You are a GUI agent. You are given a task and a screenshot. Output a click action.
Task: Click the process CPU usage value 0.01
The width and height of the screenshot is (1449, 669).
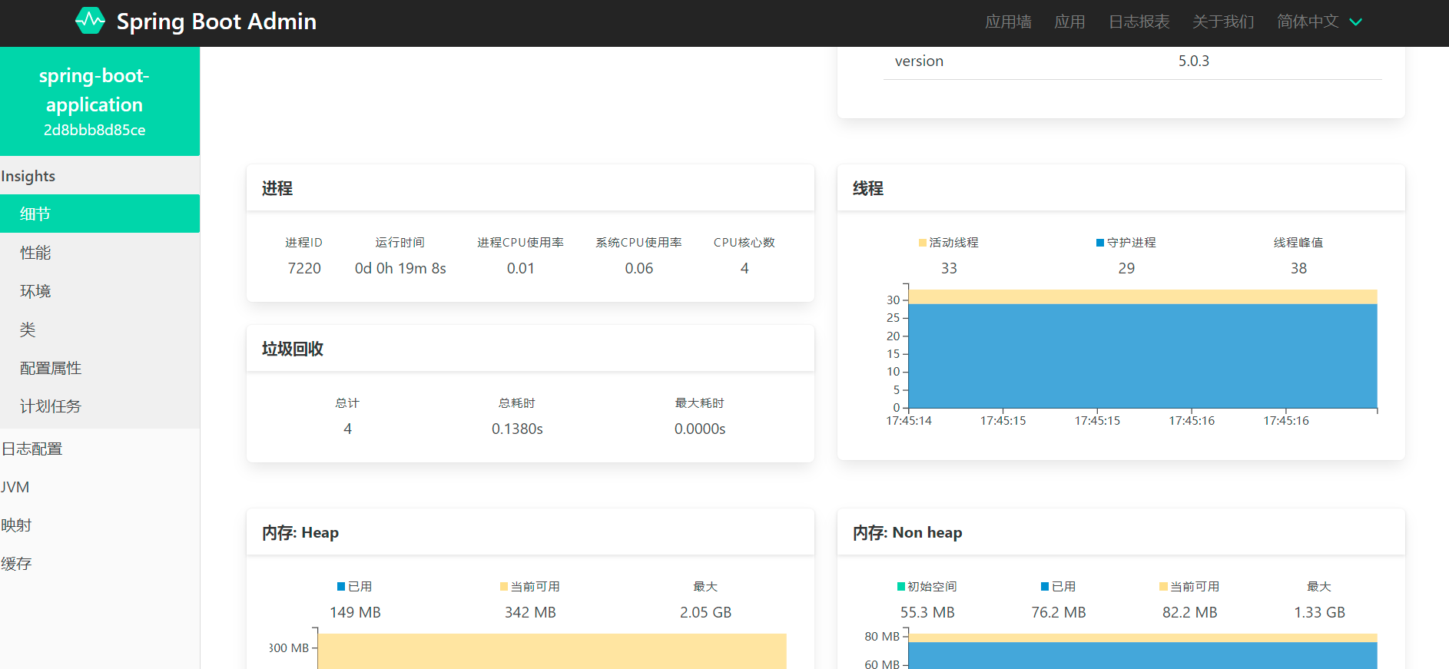[x=521, y=268]
